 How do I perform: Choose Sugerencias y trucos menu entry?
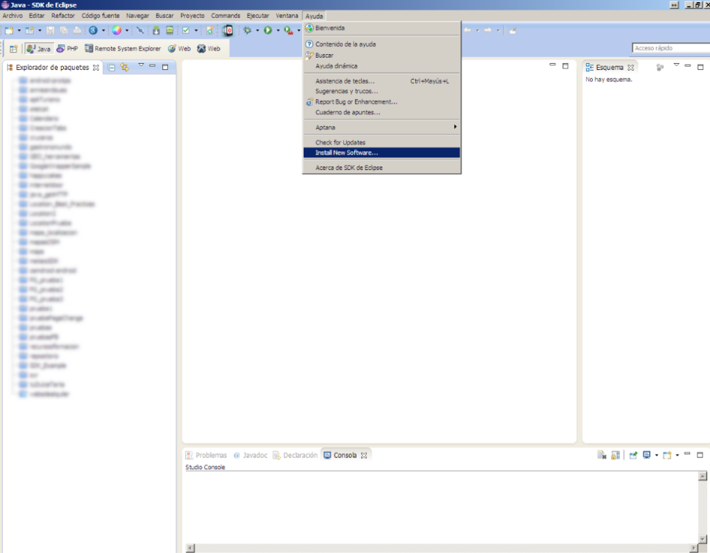click(x=382, y=91)
